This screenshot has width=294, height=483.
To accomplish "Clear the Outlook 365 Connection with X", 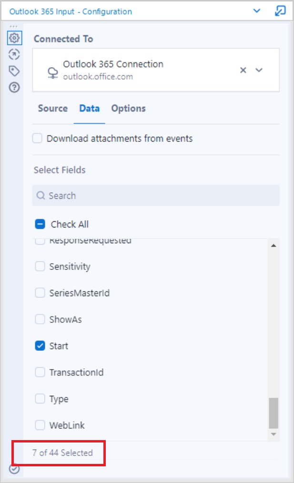I will coord(243,70).
